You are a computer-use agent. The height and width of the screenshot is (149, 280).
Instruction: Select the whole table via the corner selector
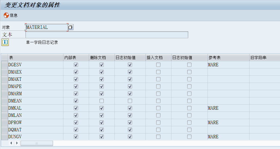click(x=5, y=58)
